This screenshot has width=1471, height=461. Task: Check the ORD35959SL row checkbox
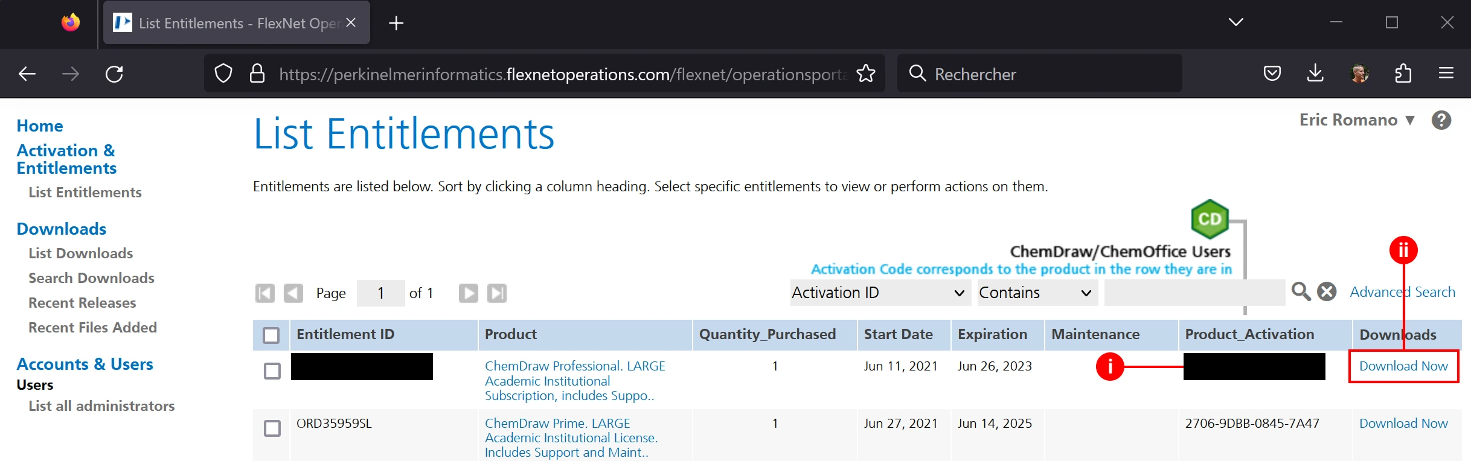click(272, 428)
